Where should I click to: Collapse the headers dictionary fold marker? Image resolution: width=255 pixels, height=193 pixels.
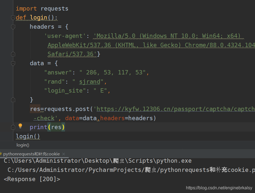click(x=13, y=27)
